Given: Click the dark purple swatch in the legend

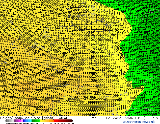Looking at the screenshot, I should (x=15, y=121).
